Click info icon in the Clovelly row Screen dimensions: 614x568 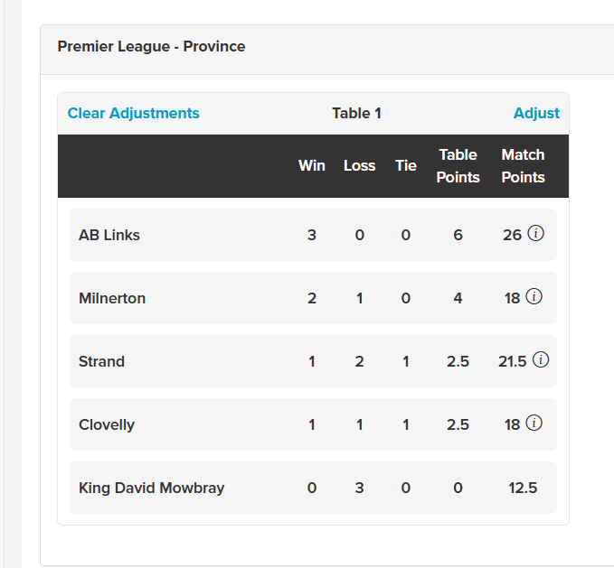pyautogui.click(x=534, y=424)
